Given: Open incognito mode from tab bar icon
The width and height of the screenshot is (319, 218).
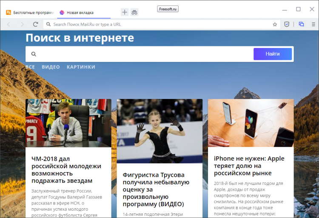Looking at the screenshot, I should pyautogui.click(x=134, y=12).
